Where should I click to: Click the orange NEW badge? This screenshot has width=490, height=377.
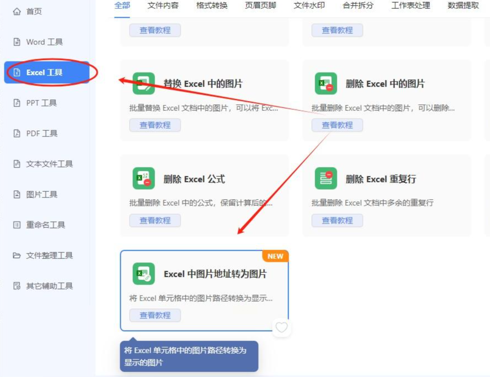tap(275, 256)
